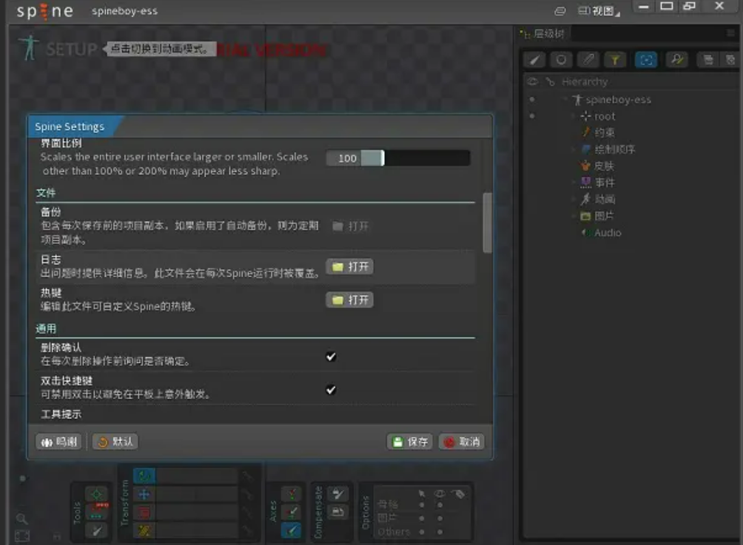Expand the root bone node
743x545 pixels.
[574, 116]
